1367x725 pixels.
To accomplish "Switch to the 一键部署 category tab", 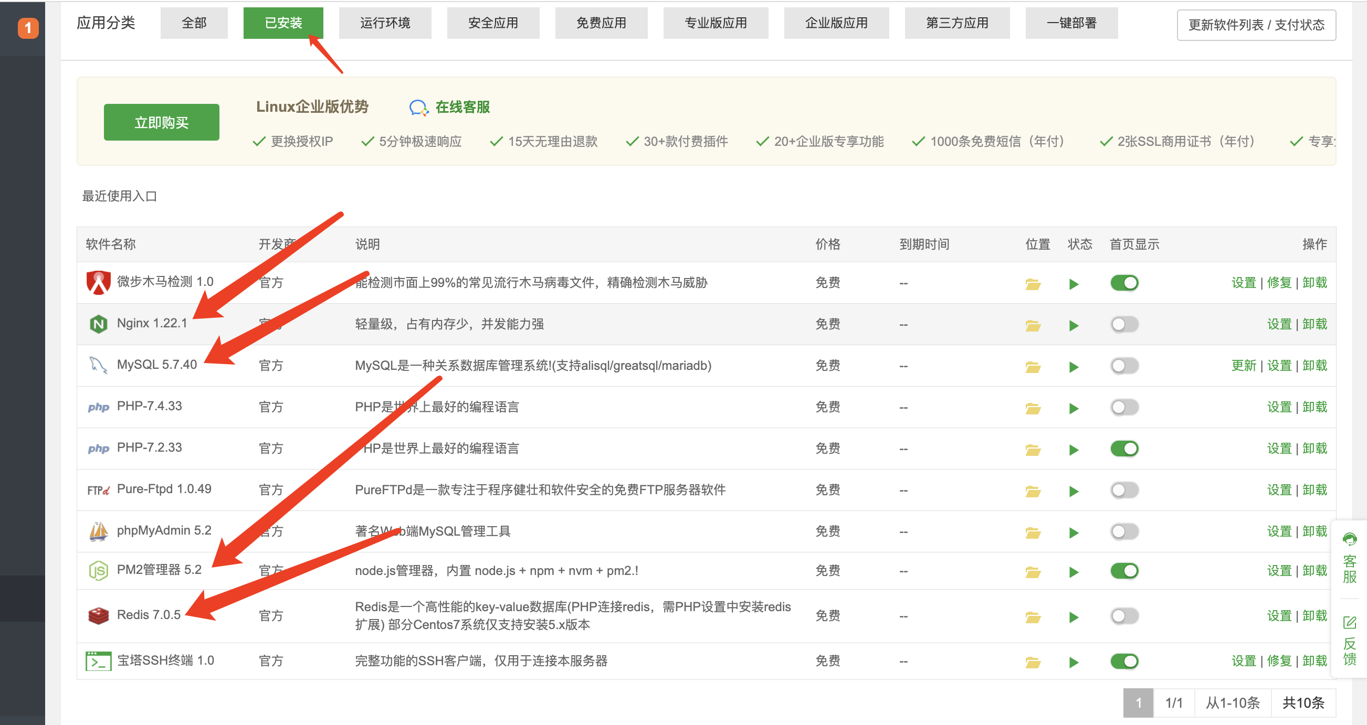I will [1071, 23].
